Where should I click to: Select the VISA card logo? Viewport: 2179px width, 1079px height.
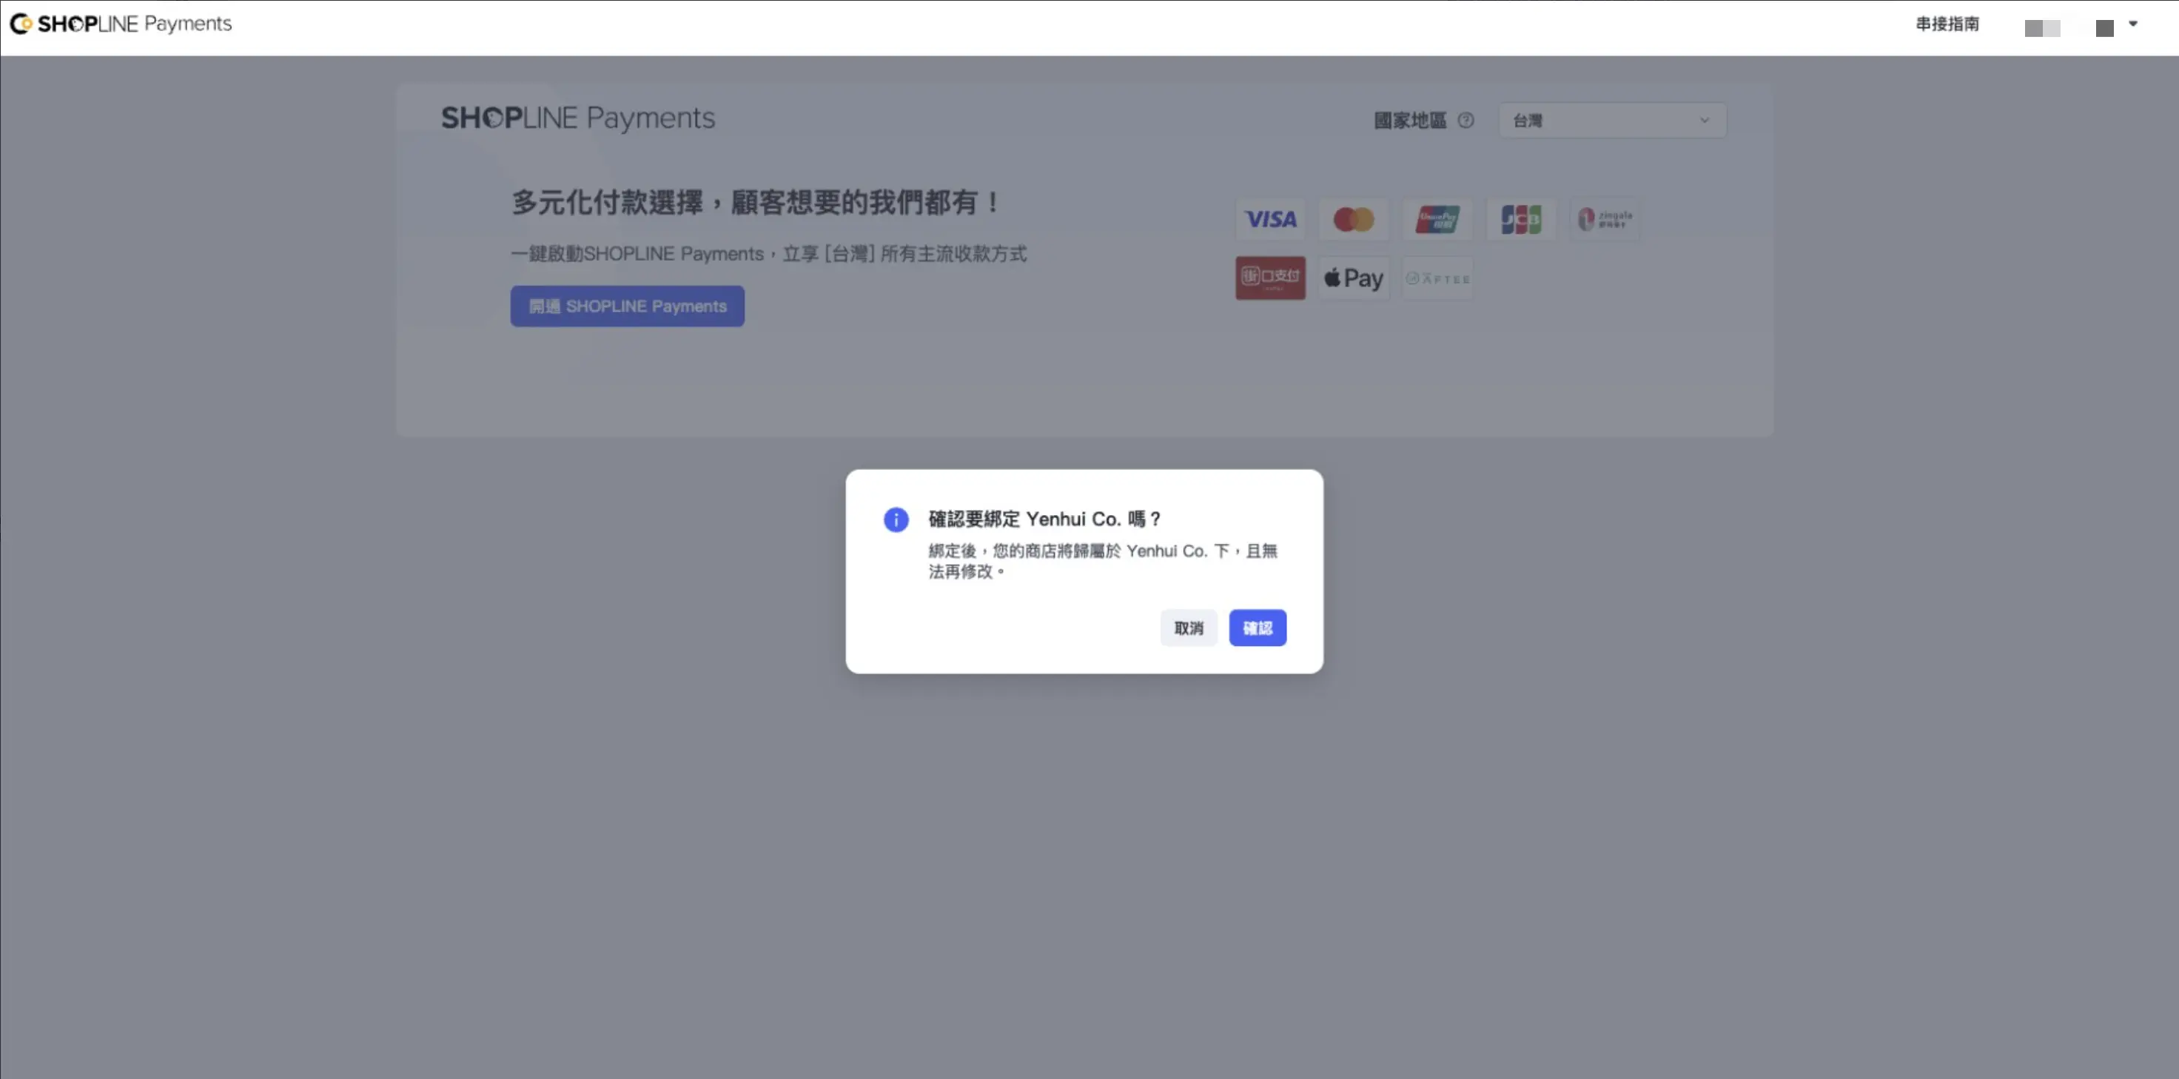tap(1269, 220)
